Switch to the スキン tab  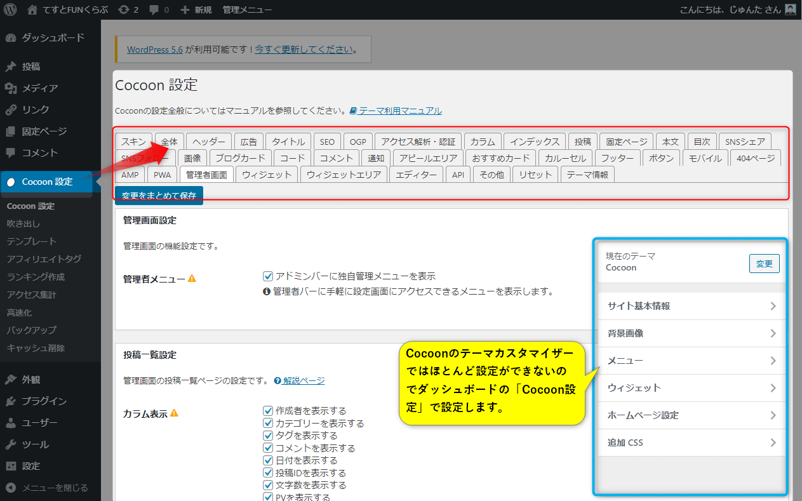[133, 142]
